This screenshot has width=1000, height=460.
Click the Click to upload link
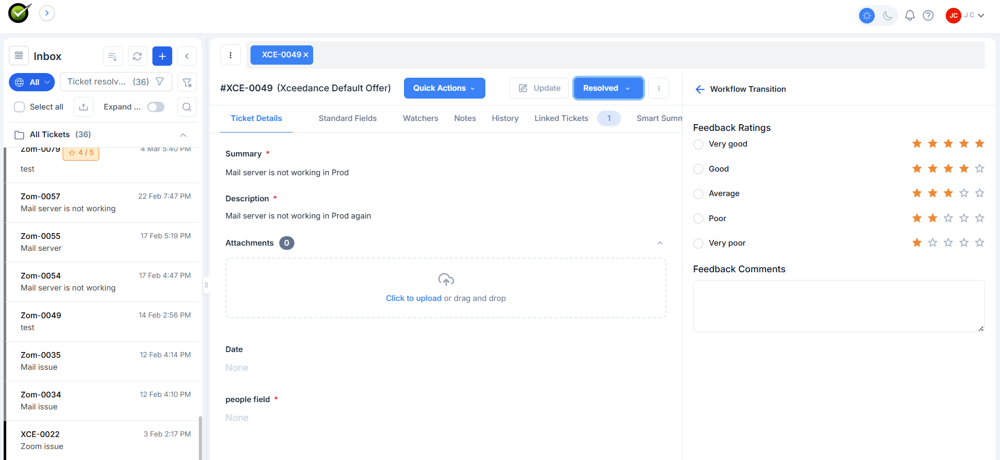pyautogui.click(x=413, y=298)
